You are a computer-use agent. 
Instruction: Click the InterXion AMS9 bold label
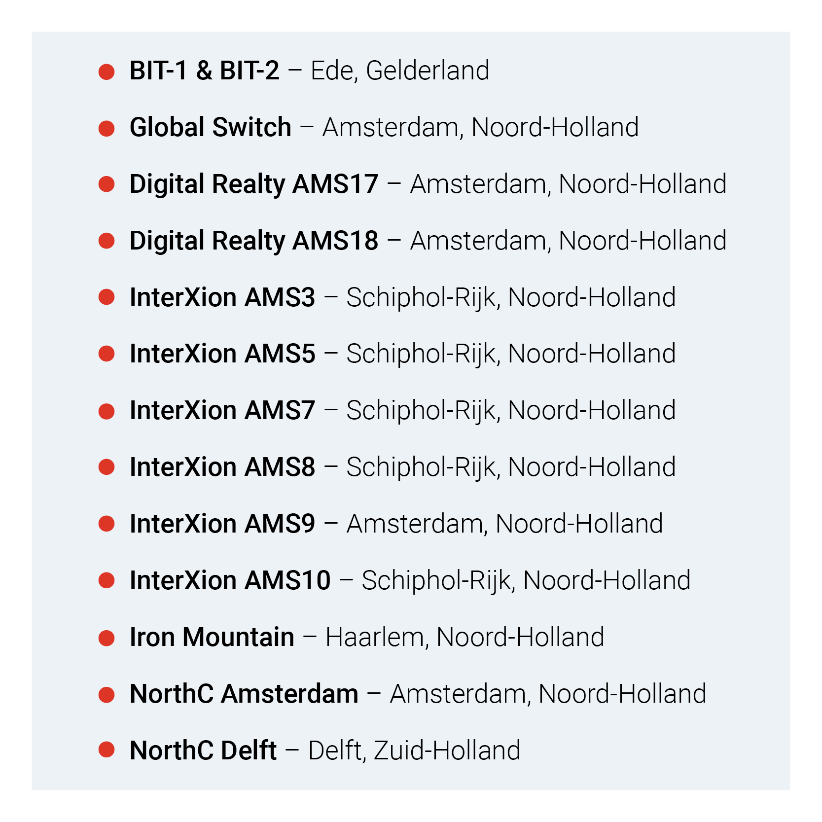pyautogui.click(x=222, y=524)
